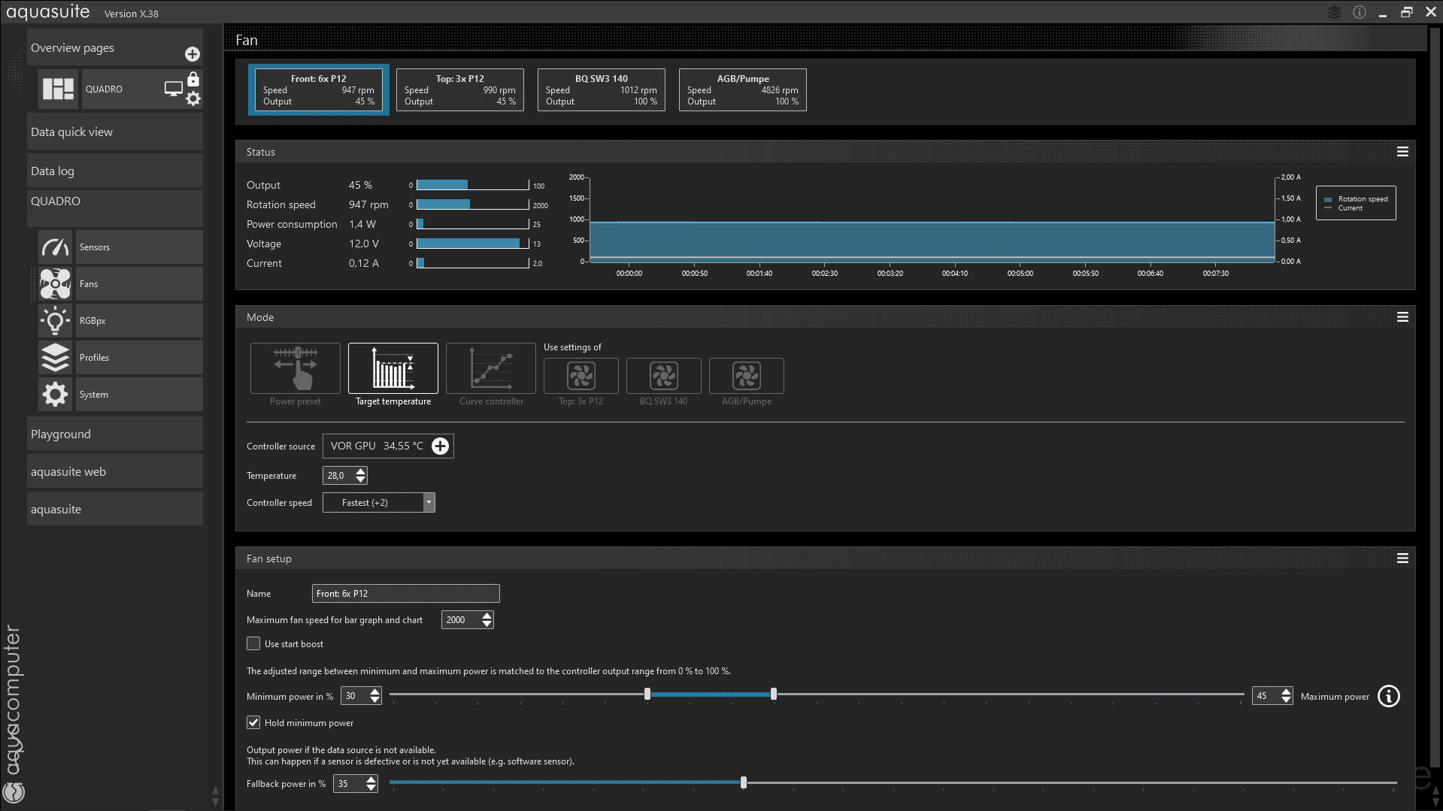
Task: Adjust the minimum power slider handle
Action: click(x=647, y=694)
